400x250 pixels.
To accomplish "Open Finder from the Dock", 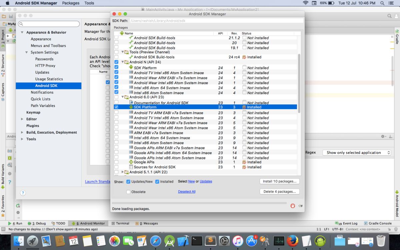I will [x=19, y=241].
